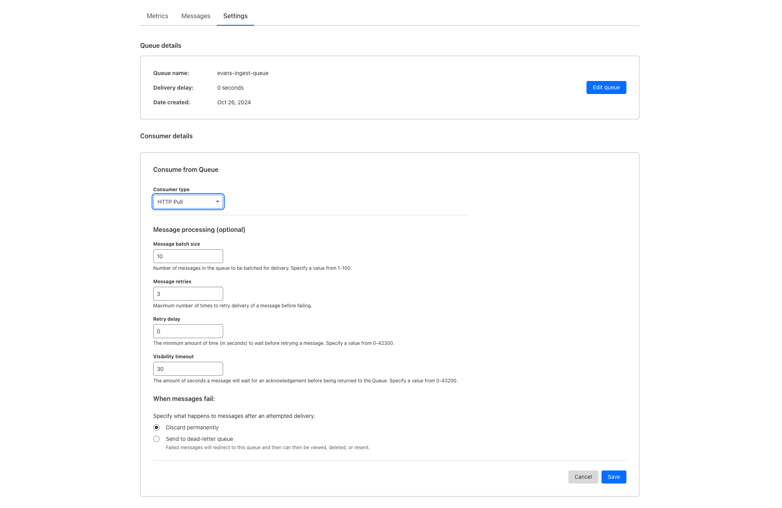Click the 'Discard permanently' label text
Screen dimensions: 782x508
[192, 427]
